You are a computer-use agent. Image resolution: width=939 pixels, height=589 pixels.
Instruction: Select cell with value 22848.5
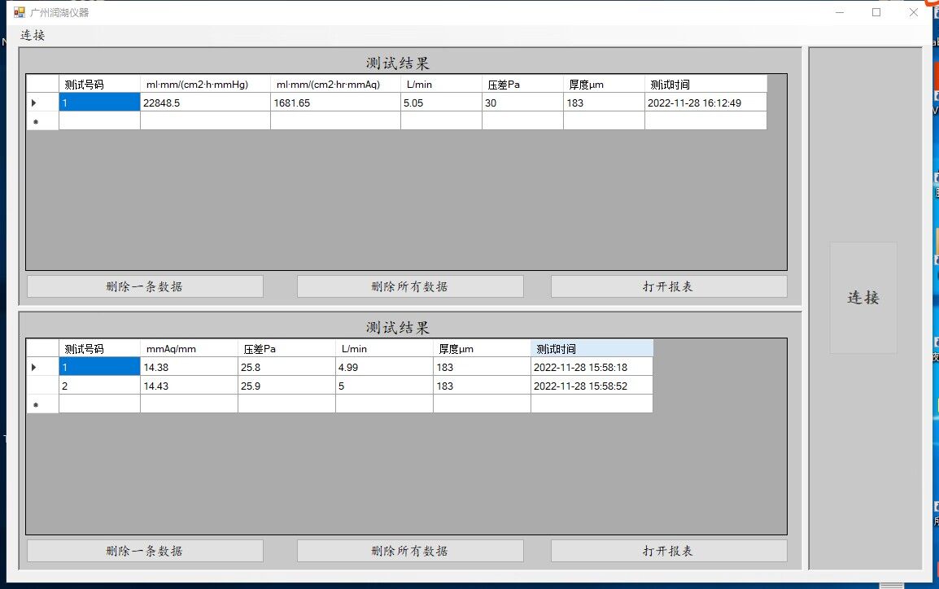click(205, 103)
